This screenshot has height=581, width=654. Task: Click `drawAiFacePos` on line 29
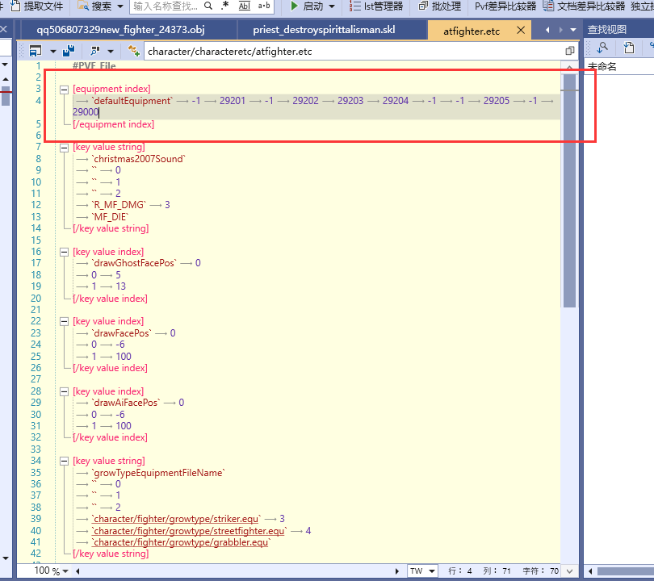[x=125, y=403]
